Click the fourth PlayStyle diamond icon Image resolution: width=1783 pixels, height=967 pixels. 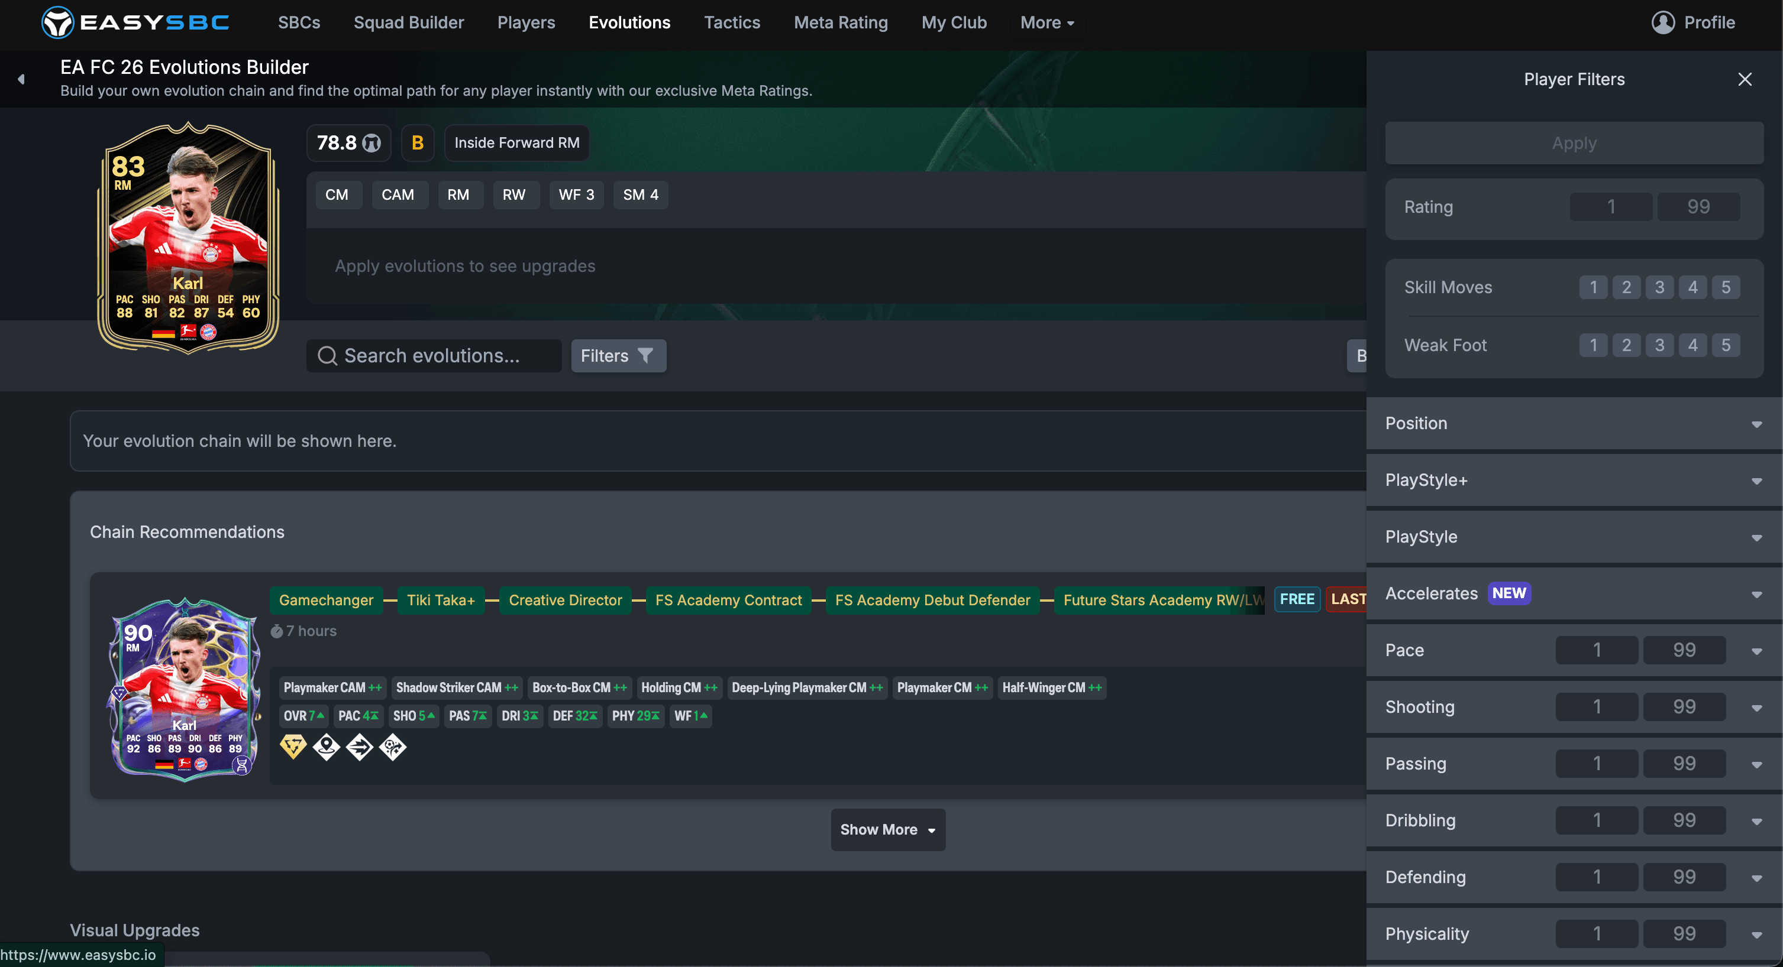(392, 747)
